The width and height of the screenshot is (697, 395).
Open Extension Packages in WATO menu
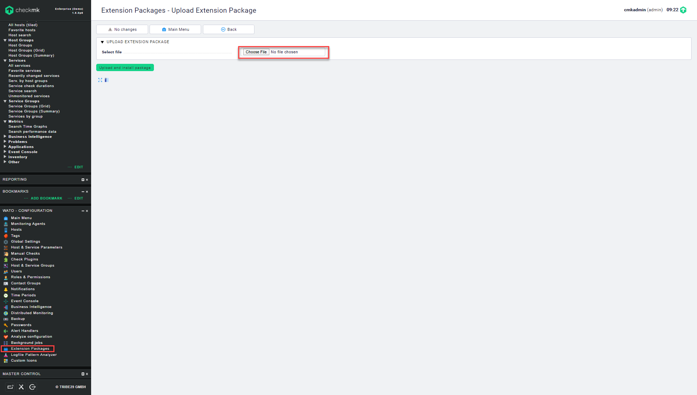pos(30,349)
